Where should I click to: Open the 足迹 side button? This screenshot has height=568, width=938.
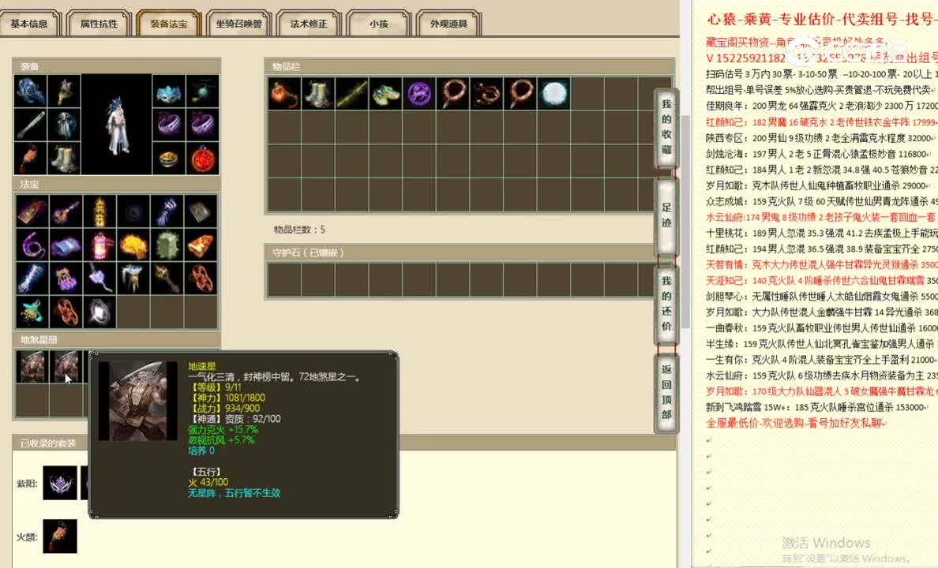tap(666, 215)
